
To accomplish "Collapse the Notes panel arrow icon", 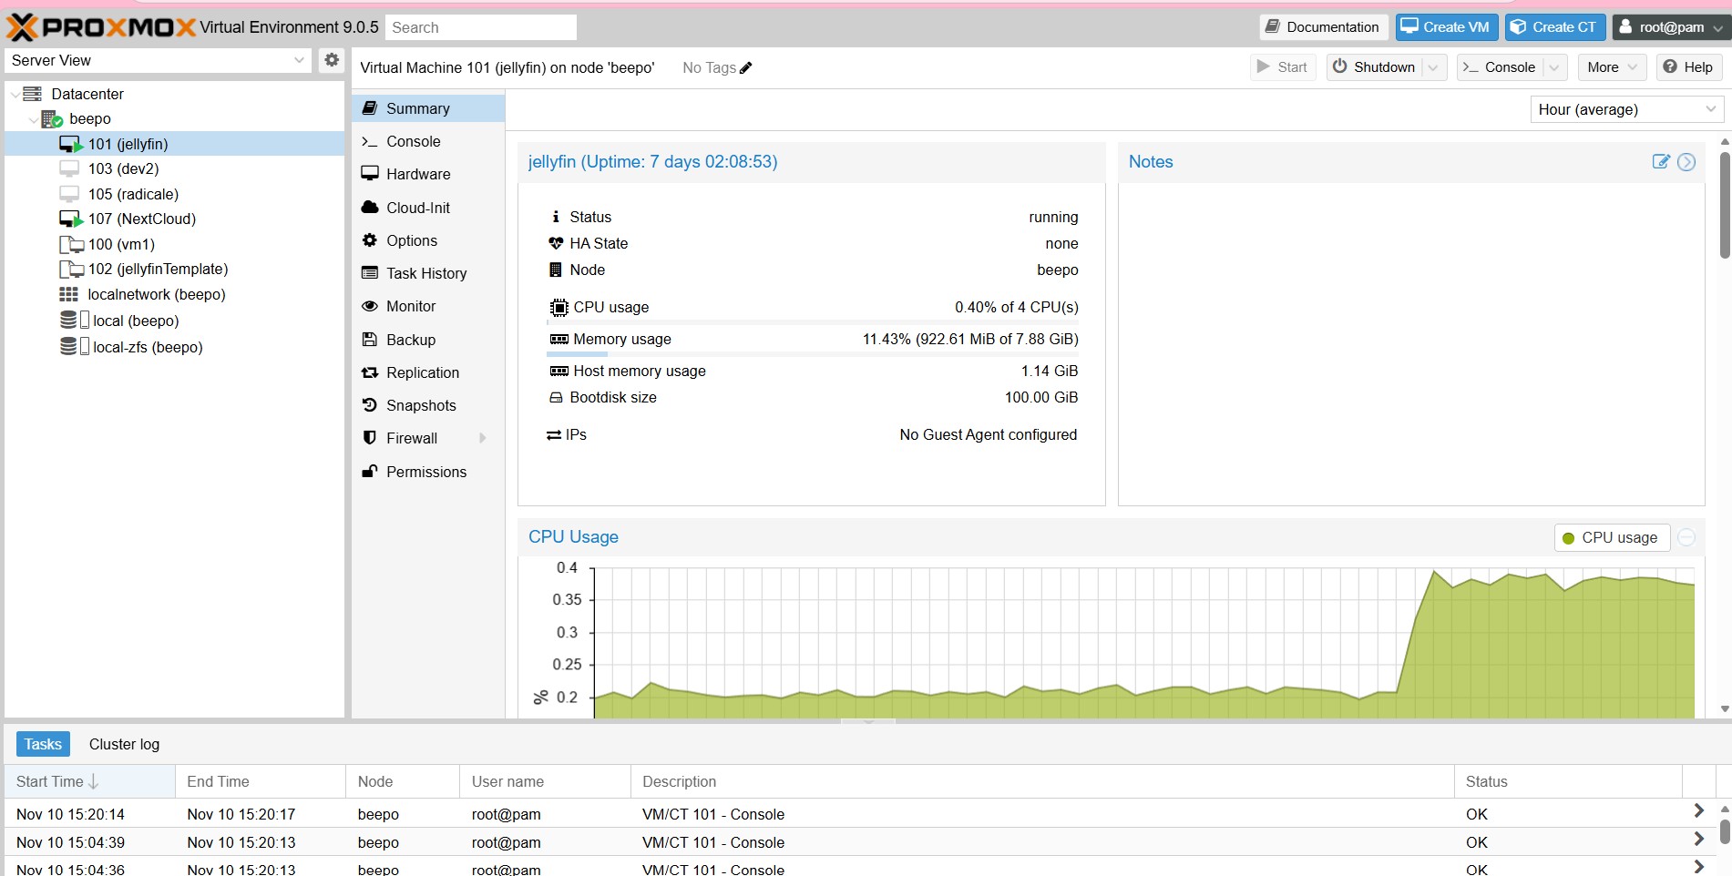I will click(x=1686, y=162).
